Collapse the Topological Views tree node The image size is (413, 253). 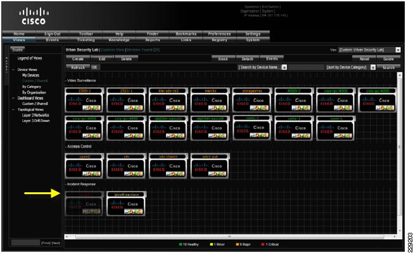pos(13,109)
